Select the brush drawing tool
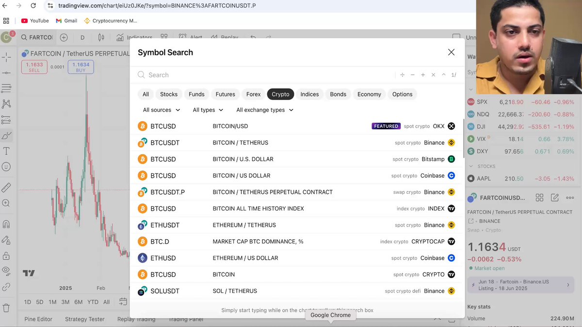This screenshot has height=327, width=582. [6, 135]
